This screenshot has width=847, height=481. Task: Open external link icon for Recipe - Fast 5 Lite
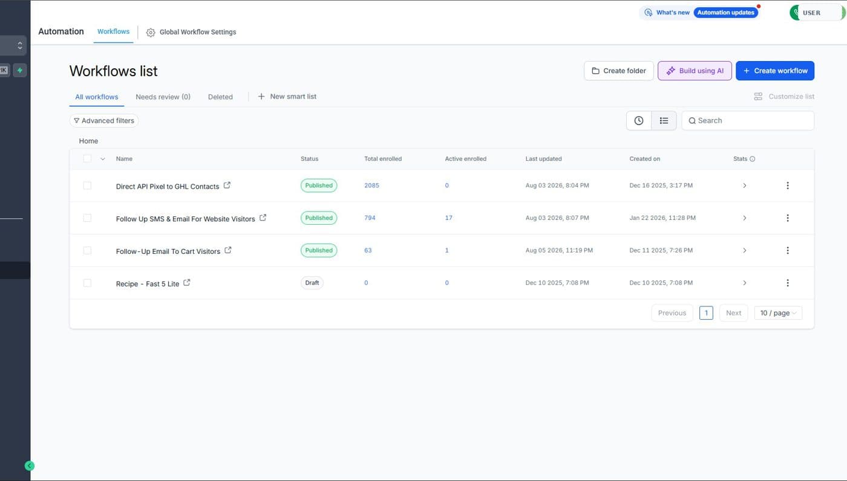[187, 282]
